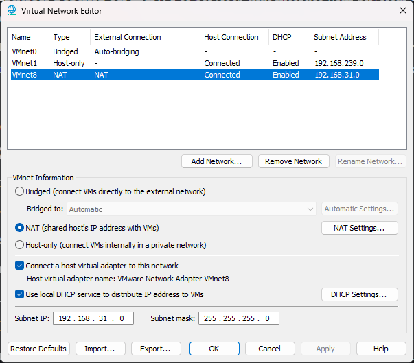The image size is (414, 363).
Task: Select the NAT radio button
Action: click(x=20, y=227)
